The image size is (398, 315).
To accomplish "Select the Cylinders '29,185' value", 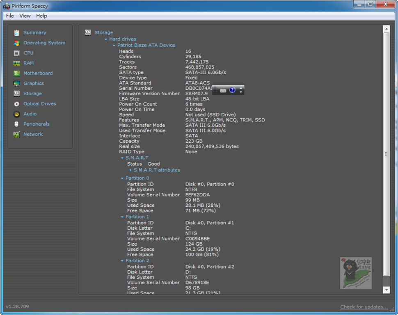I will pos(193,57).
